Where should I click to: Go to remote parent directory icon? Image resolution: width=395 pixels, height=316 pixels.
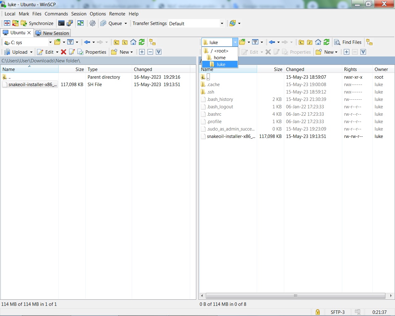click(301, 42)
